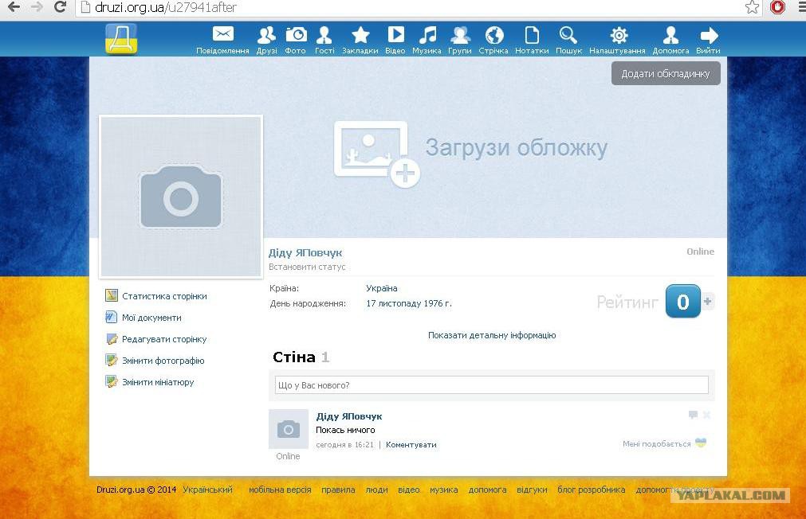Open the Допомога help icon
Viewport: 806px width, 519px height.
click(x=670, y=35)
